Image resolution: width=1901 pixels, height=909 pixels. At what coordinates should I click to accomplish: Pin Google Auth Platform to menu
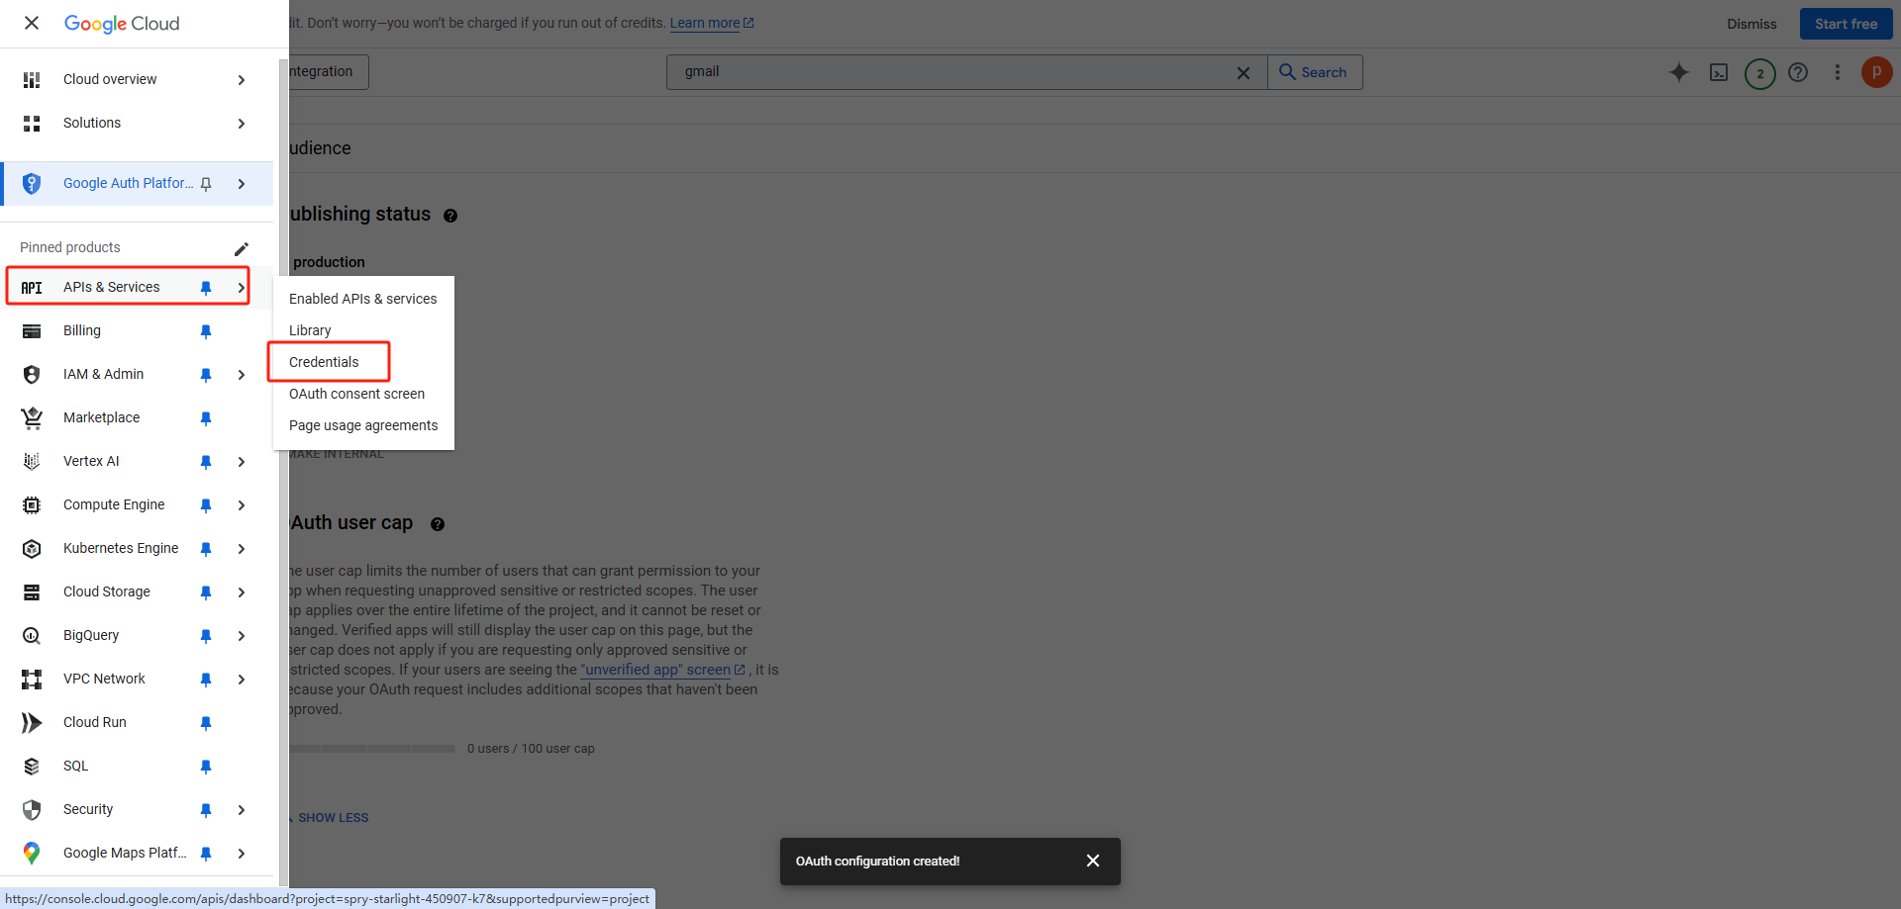(206, 184)
